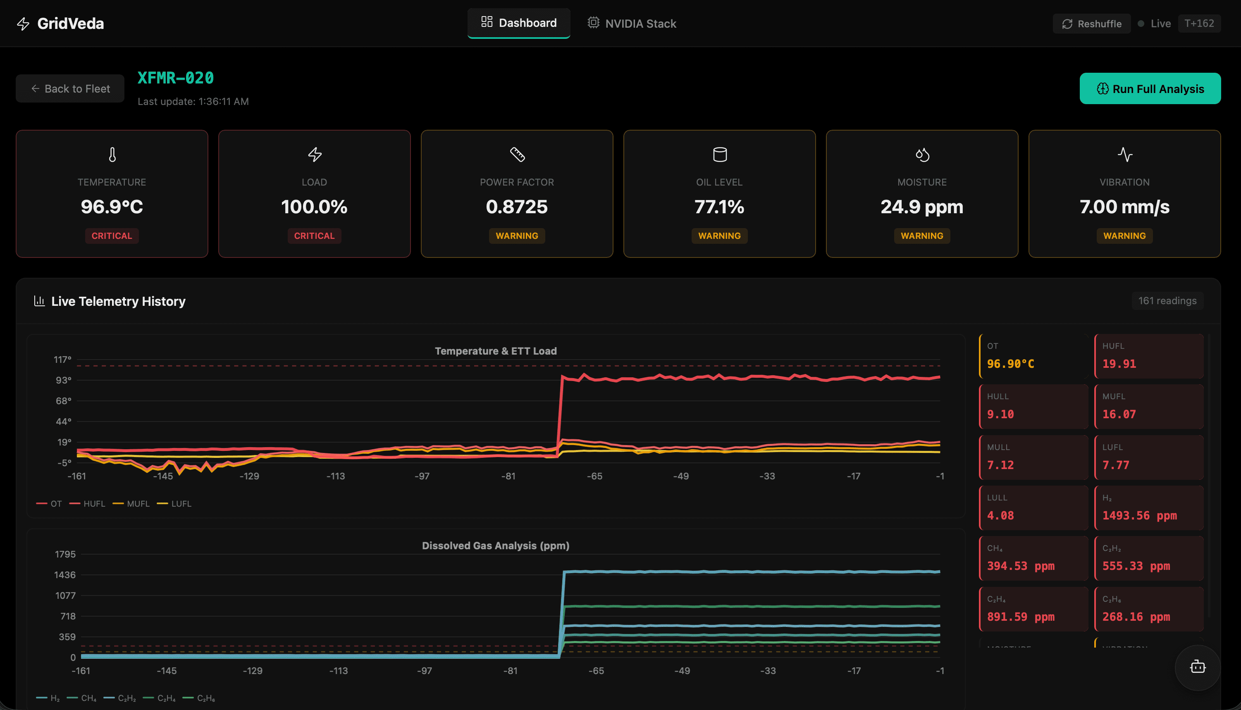Click the red HUFL legend color line
The width and height of the screenshot is (1241, 710).
point(76,503)
